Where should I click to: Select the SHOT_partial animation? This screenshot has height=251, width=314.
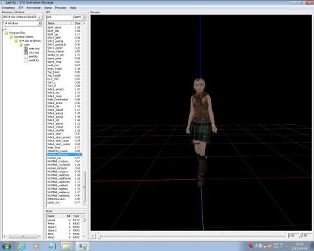[64, 41]
